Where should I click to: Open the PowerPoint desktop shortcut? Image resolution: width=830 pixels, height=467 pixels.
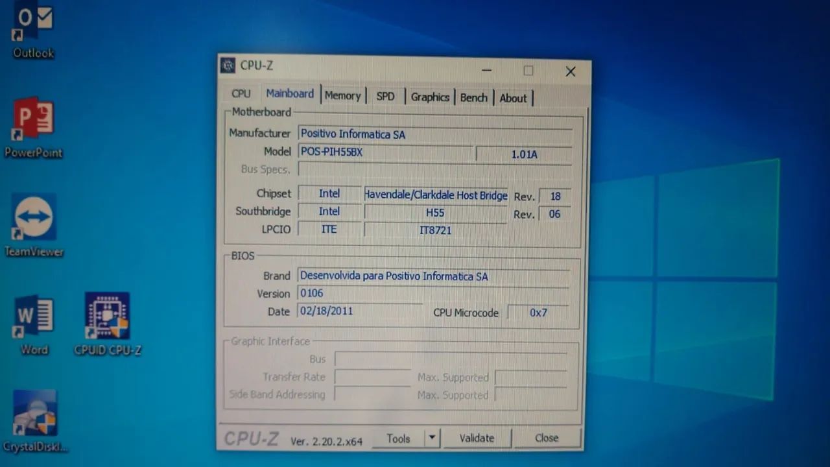tap(34, 128)
